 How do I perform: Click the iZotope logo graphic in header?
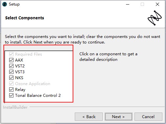click(155, 18)
